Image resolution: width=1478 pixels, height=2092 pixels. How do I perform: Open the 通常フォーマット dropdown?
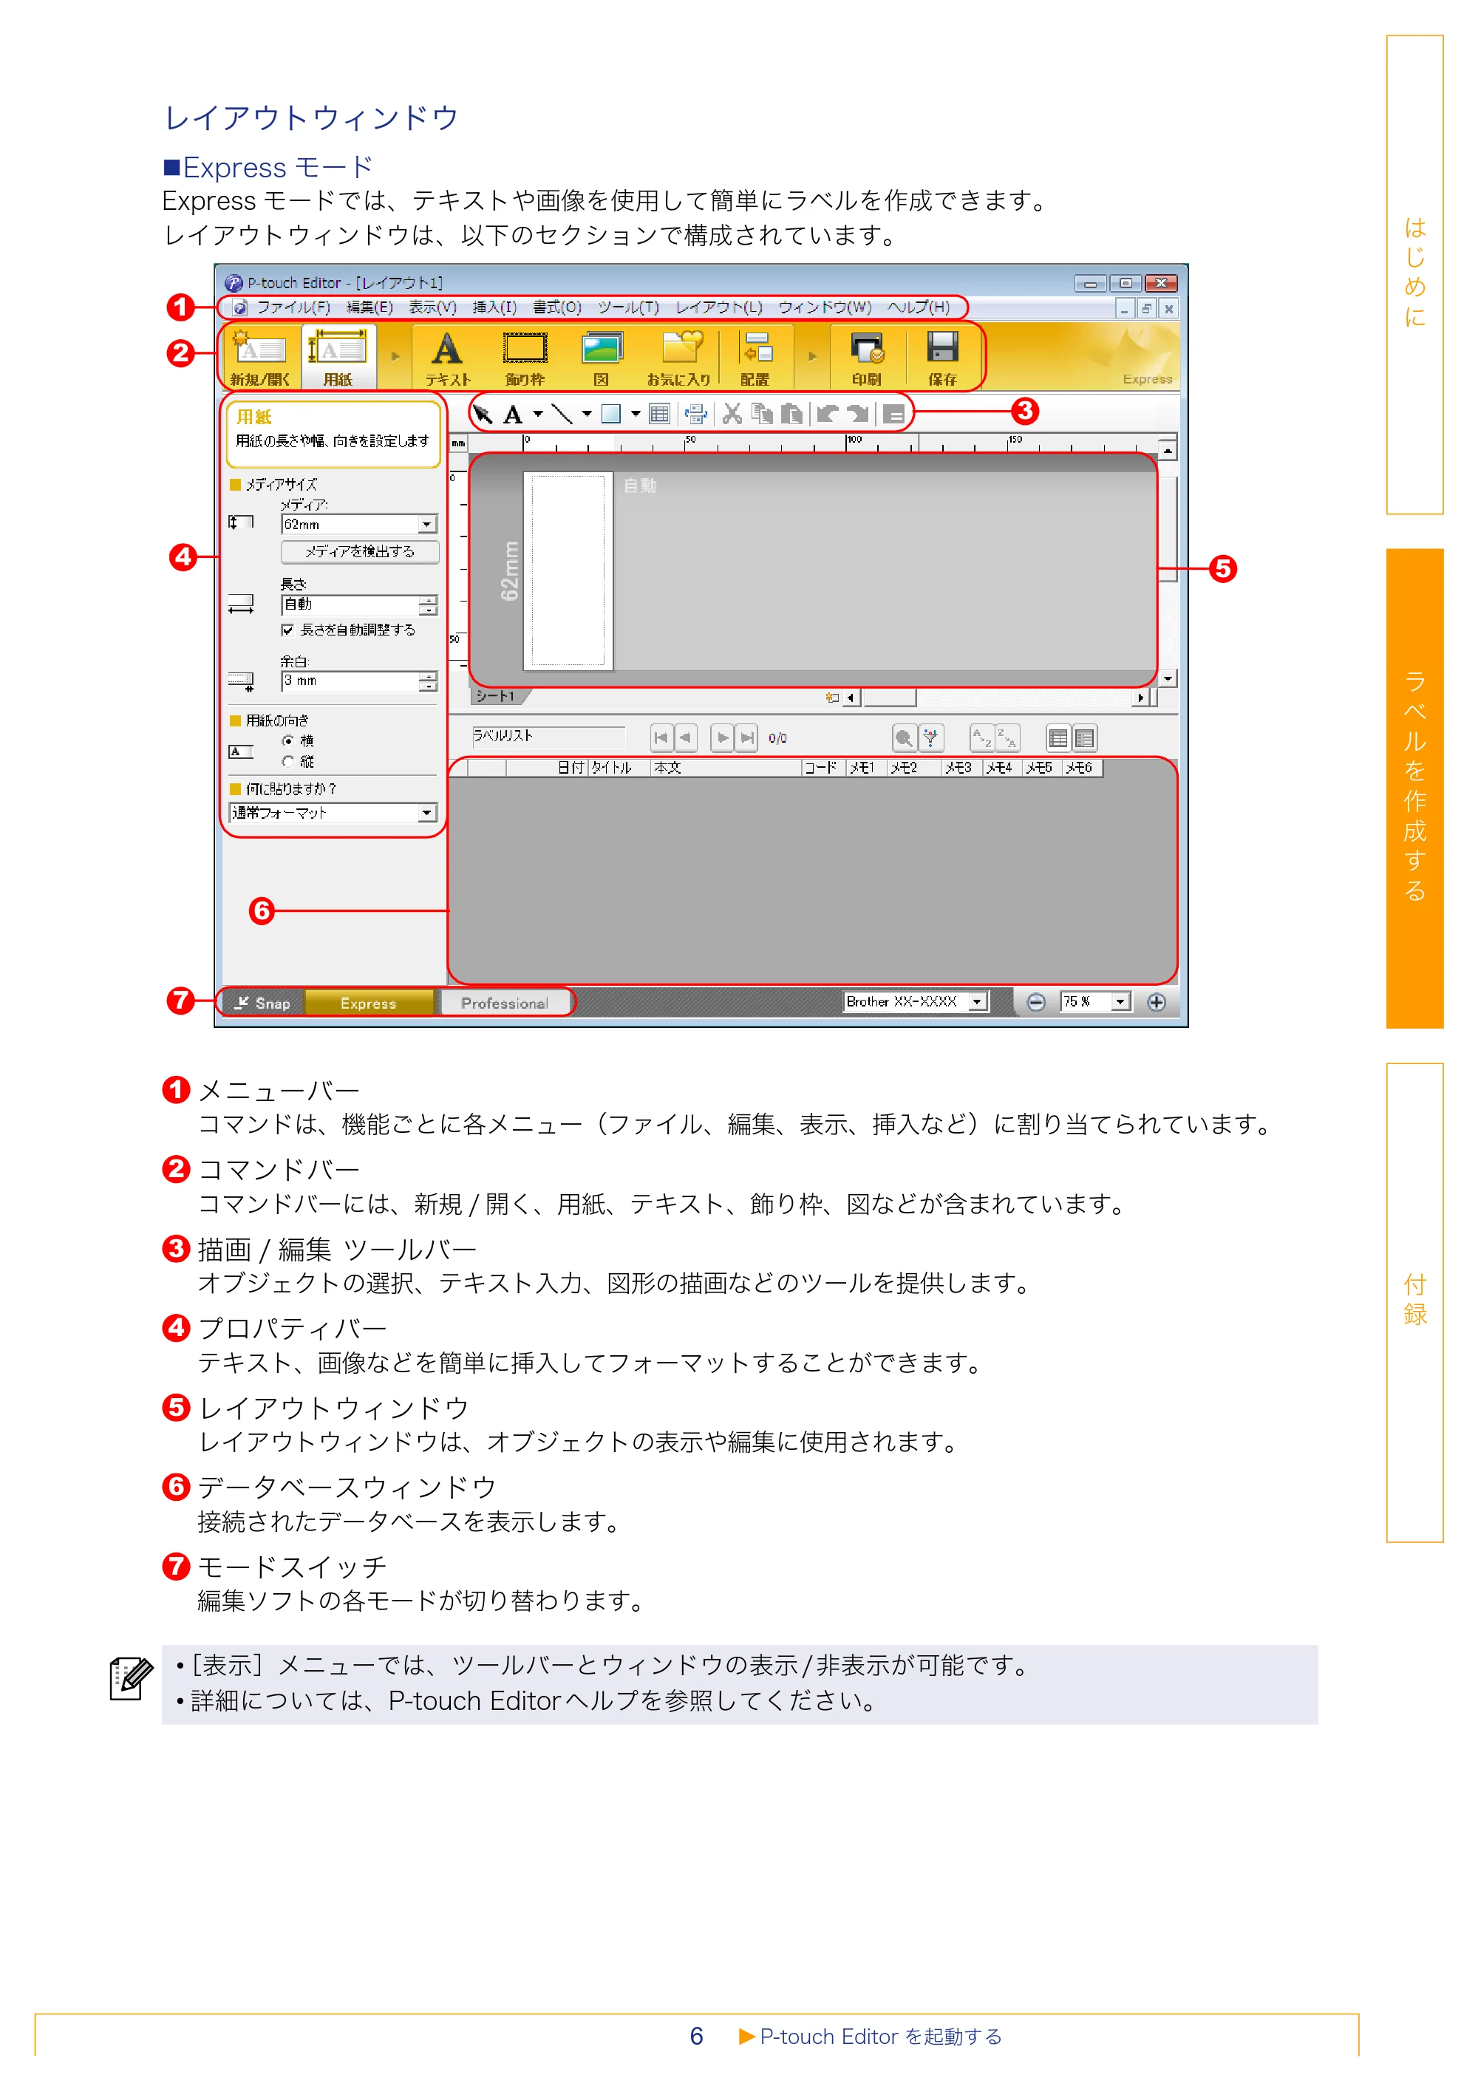pyautogui.click(x=427, y=813)
